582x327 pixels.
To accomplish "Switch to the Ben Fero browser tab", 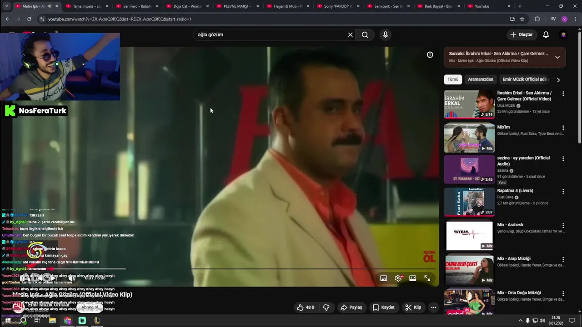I will click(x=137, y=6).
